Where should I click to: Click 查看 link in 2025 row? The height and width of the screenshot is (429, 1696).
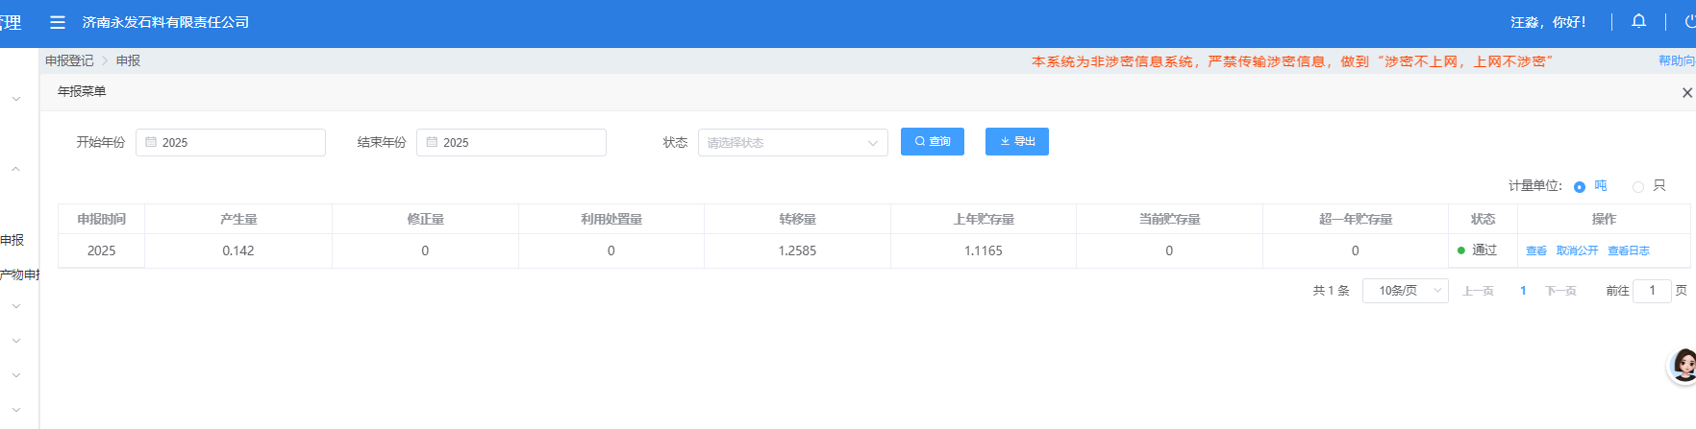coord(1536,250)
